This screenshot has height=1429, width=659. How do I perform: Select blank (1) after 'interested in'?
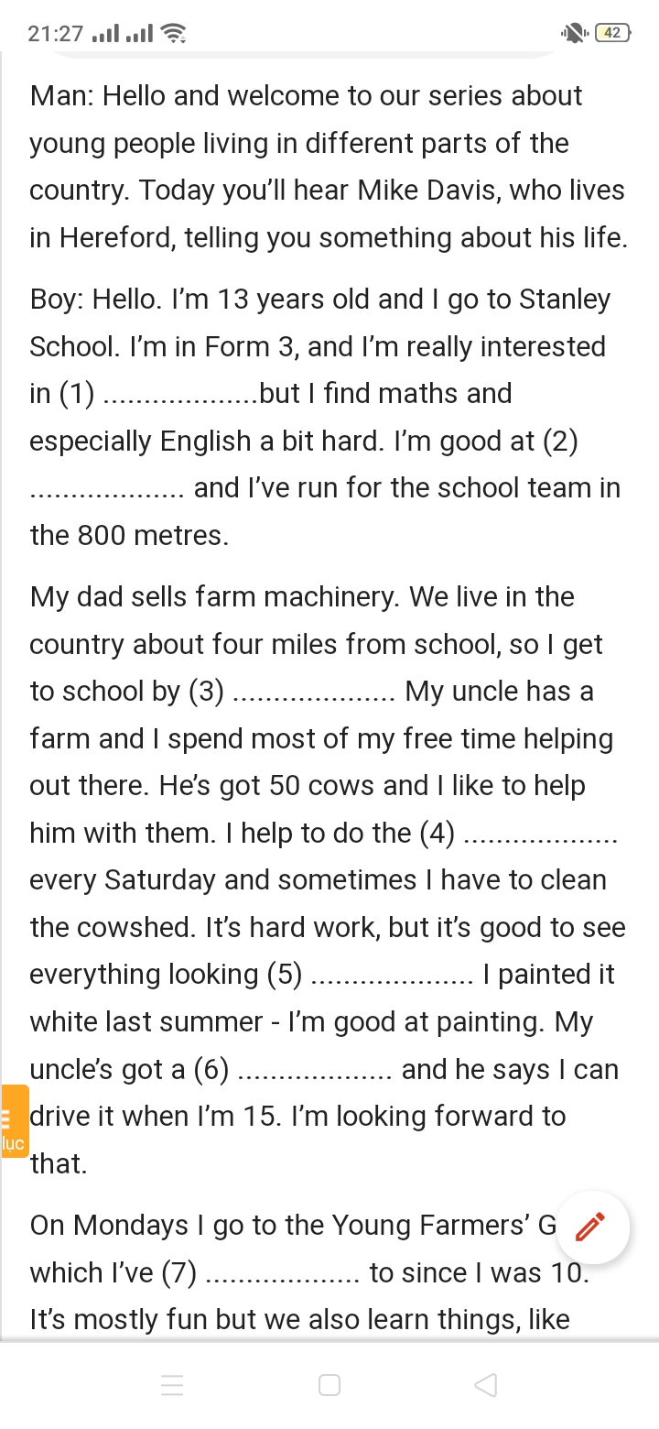tap(182, 396)
